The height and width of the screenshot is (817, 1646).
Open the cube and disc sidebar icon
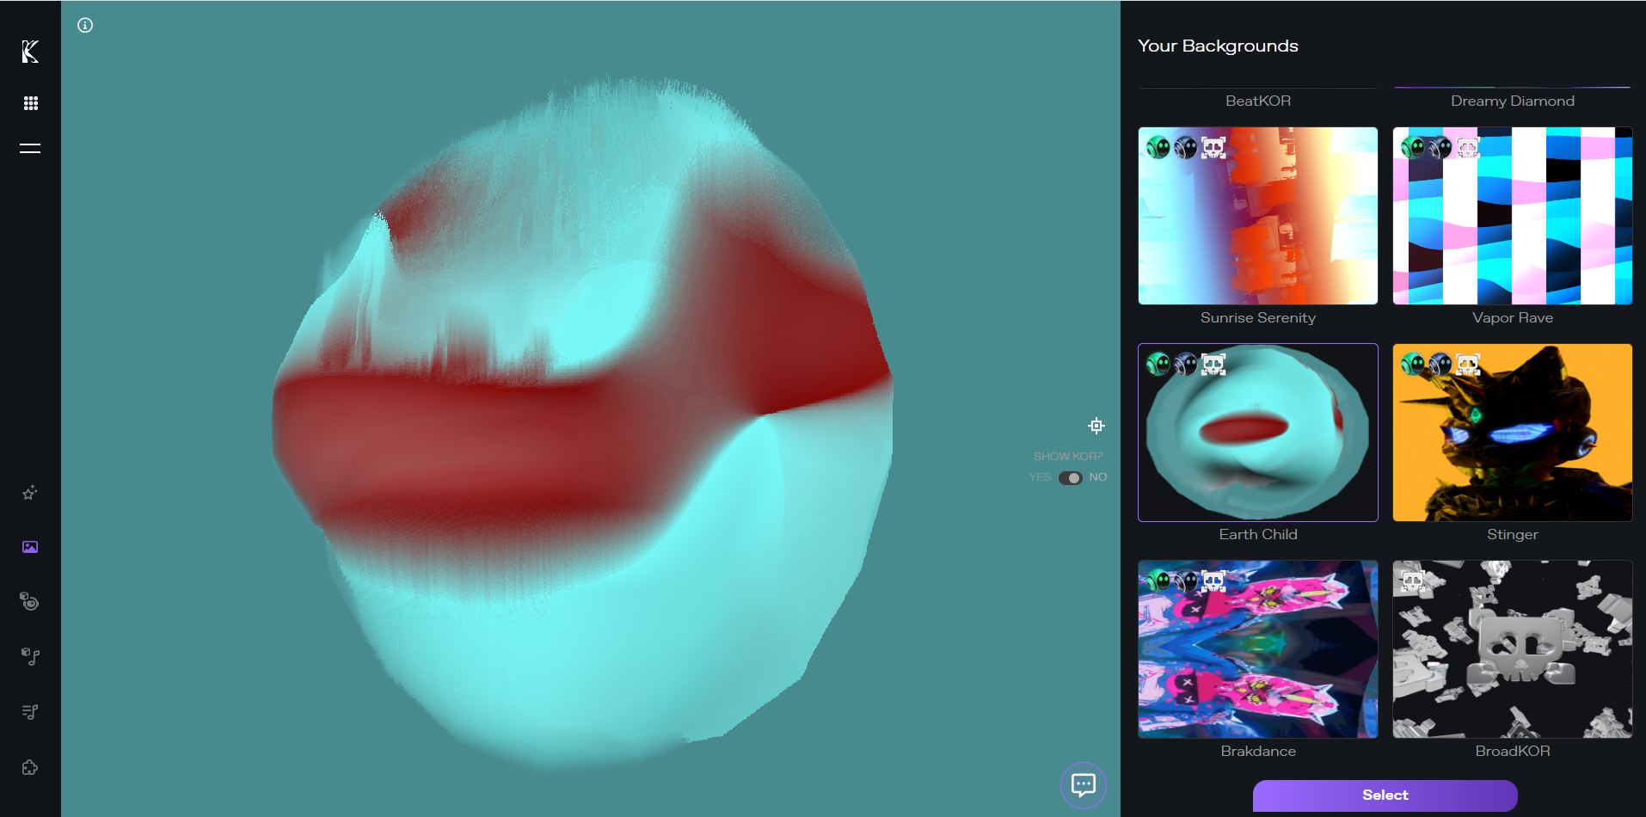(x=30, y=601)
